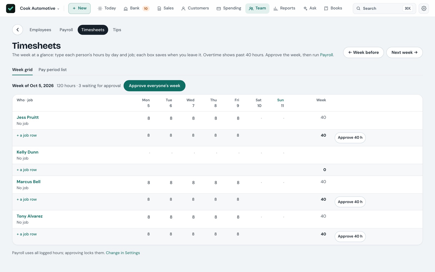Edit Marcus Bell's Tuesday hours
Viewport: 435px width, 272px height.
click(166, 183)
